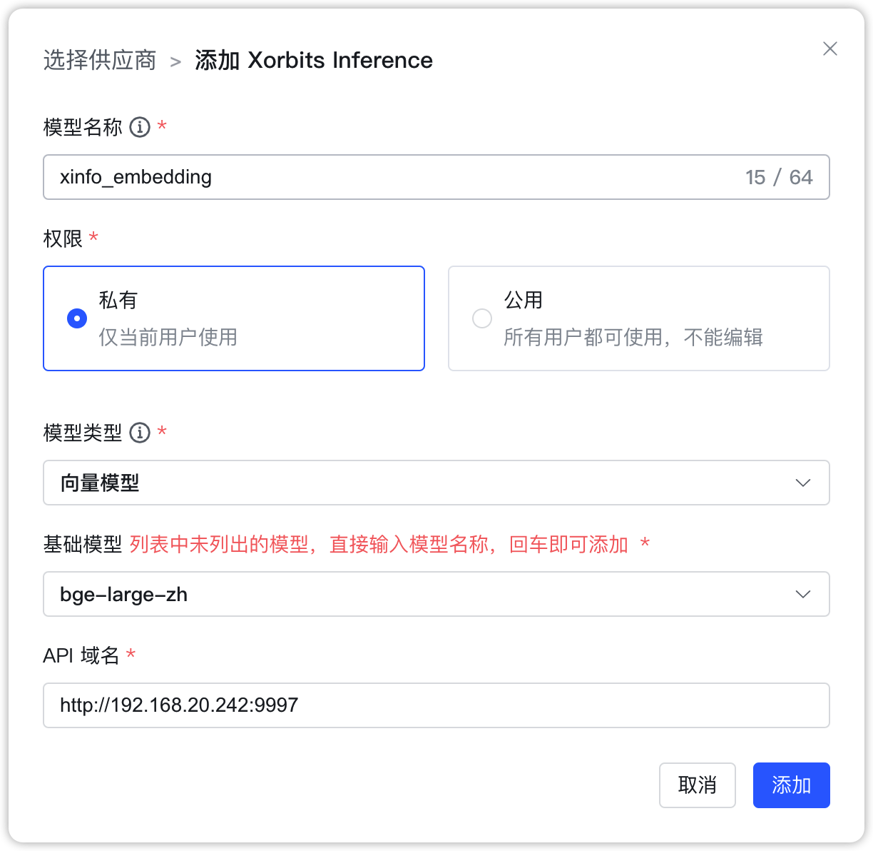Click the 仅当前用户使用 description text

point(168,337)
